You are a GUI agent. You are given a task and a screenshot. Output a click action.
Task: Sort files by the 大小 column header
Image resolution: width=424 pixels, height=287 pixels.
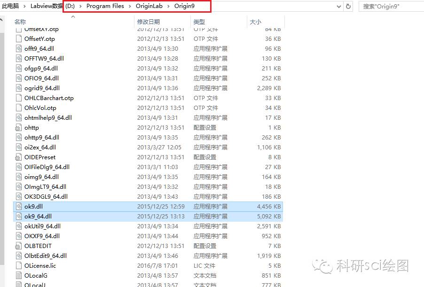255,22
